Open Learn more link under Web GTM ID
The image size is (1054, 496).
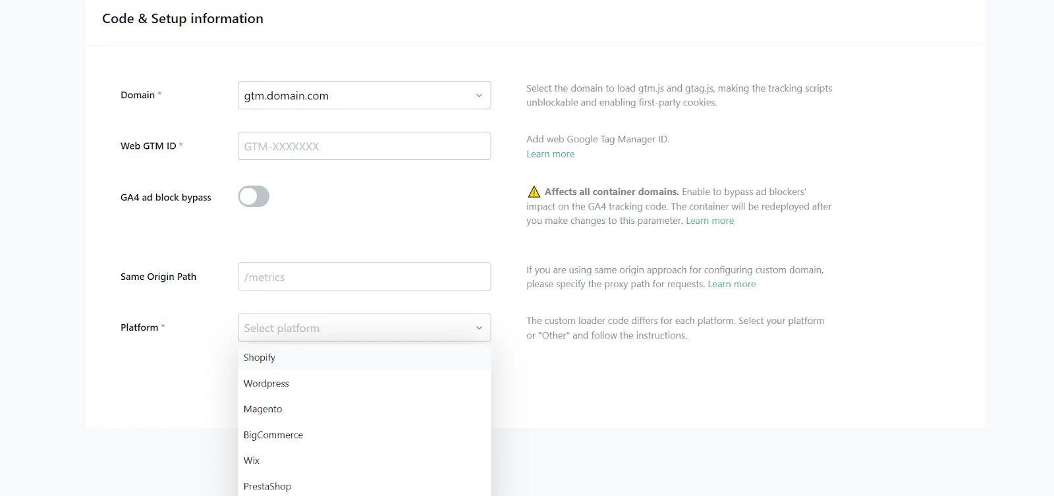pos(550,154)
